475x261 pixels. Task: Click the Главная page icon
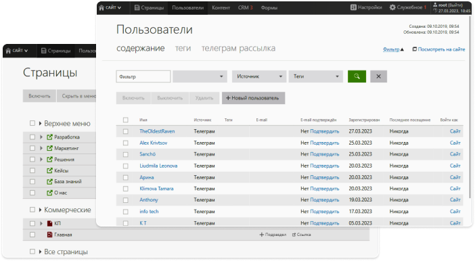(49, 235)
